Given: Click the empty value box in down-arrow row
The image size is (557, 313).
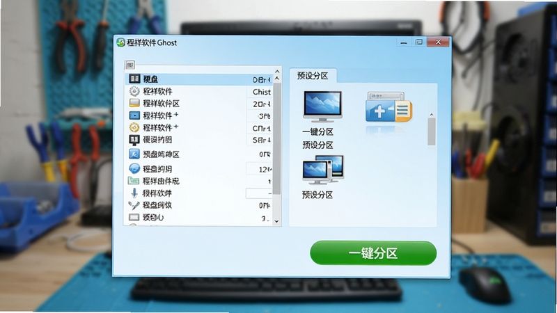Looking at the screenshot, I should click(259, 193).
